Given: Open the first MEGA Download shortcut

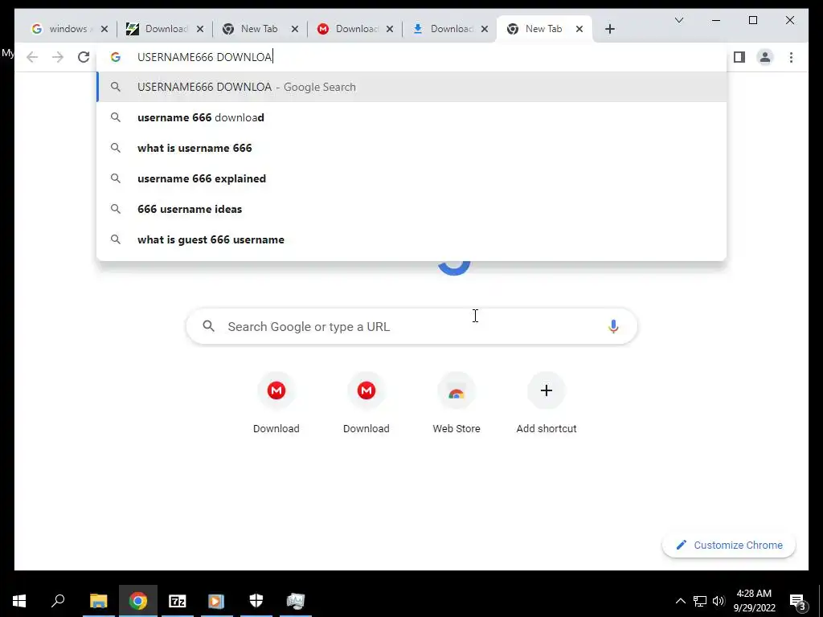Looking at the screenshot, I should coord(276,402).
